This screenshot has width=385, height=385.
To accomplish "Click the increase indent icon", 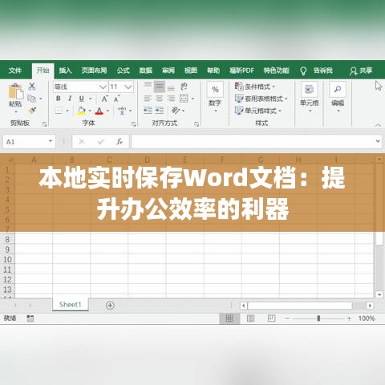I will (x=160, y=110).
